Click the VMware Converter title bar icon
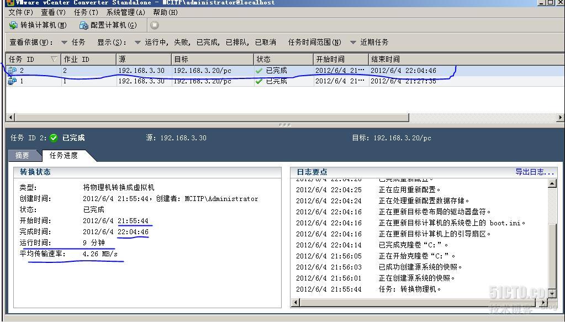 [10, 3]
